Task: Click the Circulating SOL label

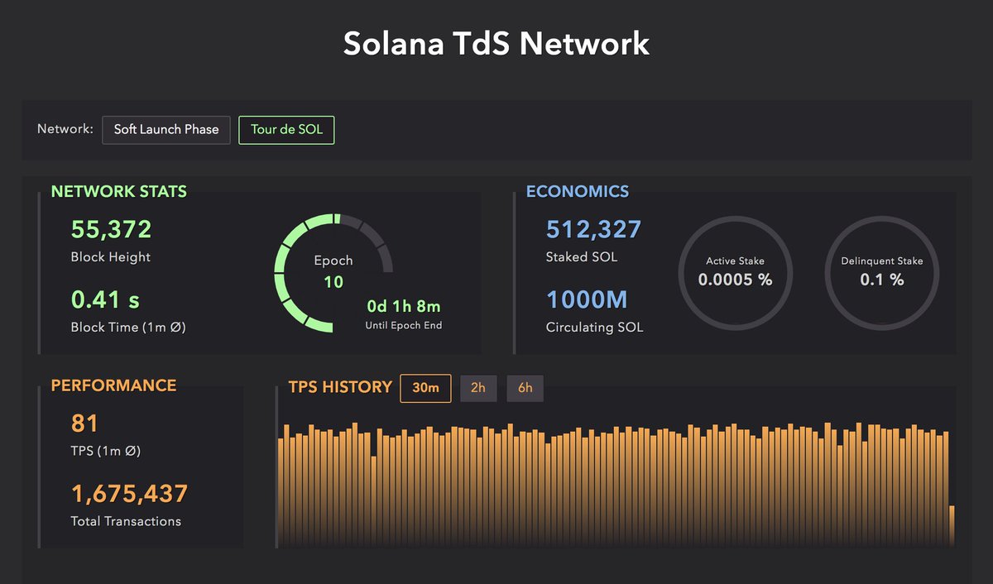Action: (594, 328)
